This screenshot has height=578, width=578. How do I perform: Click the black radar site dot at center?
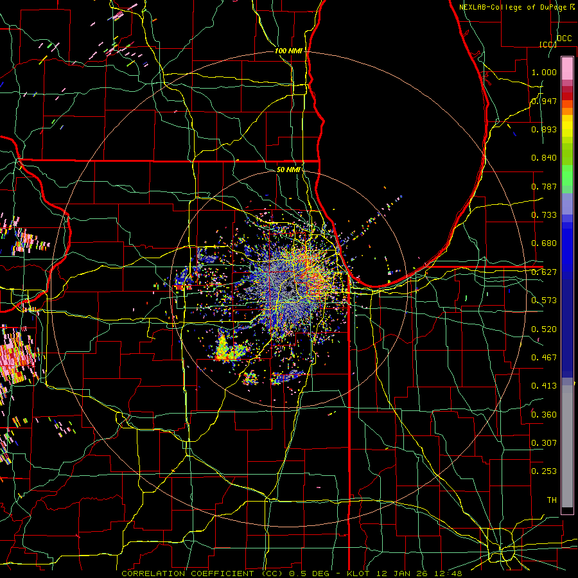288,289
